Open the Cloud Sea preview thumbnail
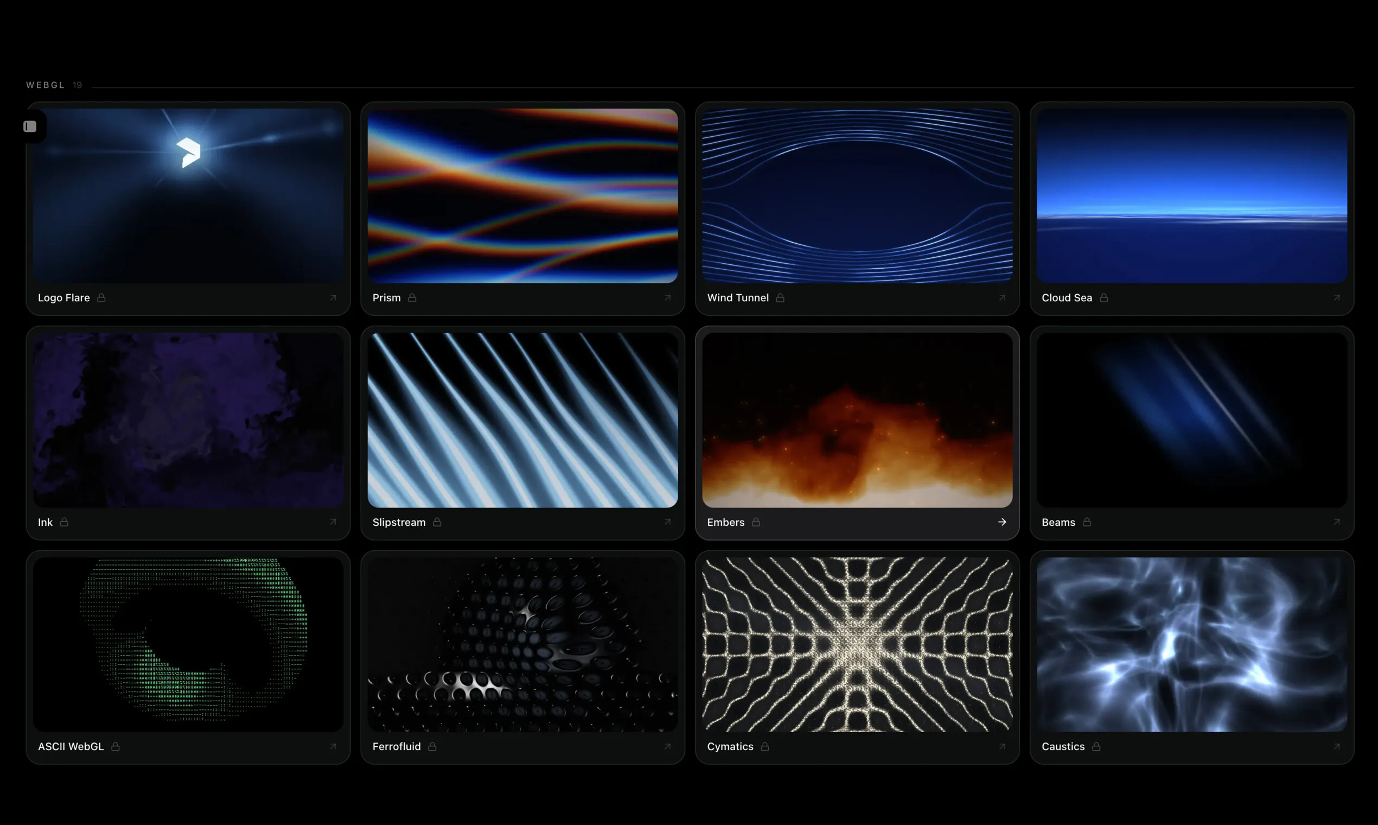Screen dimensions: 1378x825 (x=1192, y=196)
